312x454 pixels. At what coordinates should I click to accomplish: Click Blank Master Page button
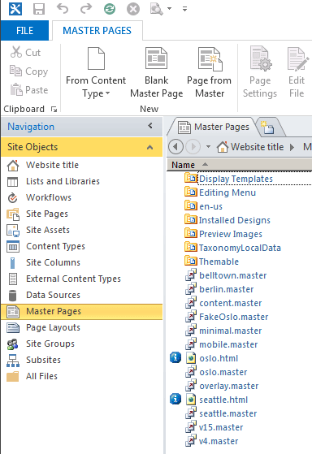157,73
